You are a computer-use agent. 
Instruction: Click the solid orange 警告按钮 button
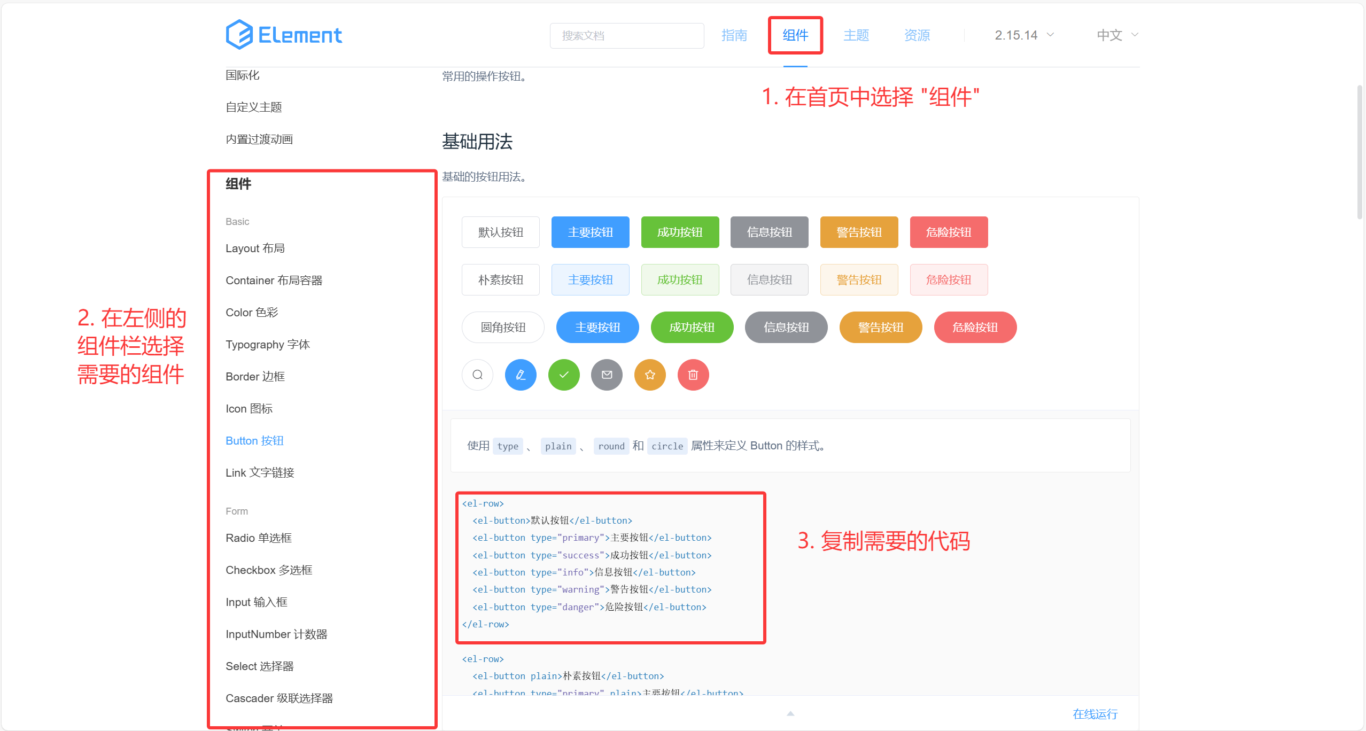click(859, 232)
